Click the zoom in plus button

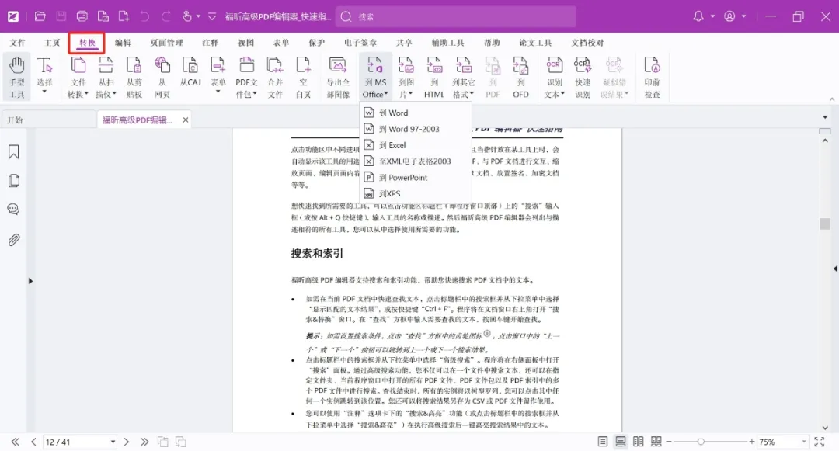click(751, 442)
